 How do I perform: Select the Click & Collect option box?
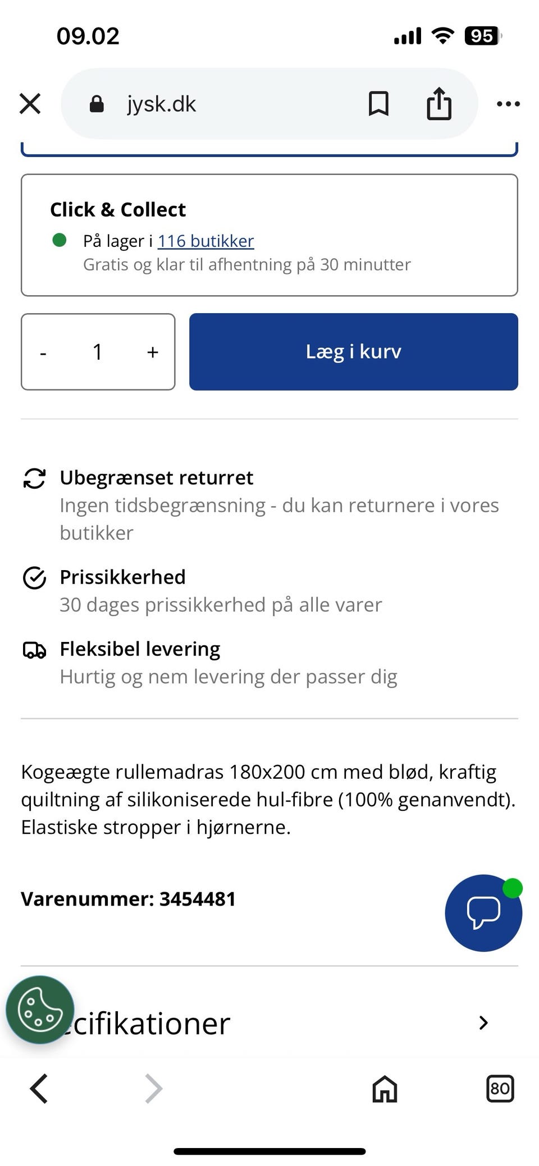pyautogui.click(x=269, y=235)
